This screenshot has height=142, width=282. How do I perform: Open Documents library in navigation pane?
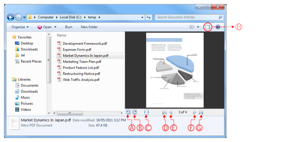point(30,85)
